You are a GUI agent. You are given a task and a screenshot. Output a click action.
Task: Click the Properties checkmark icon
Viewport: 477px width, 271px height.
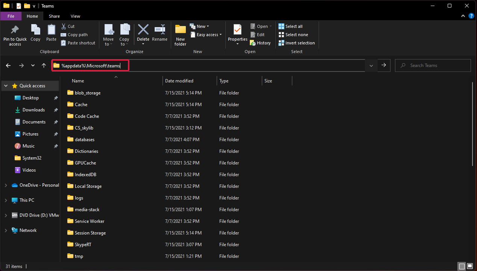(237, 29)
